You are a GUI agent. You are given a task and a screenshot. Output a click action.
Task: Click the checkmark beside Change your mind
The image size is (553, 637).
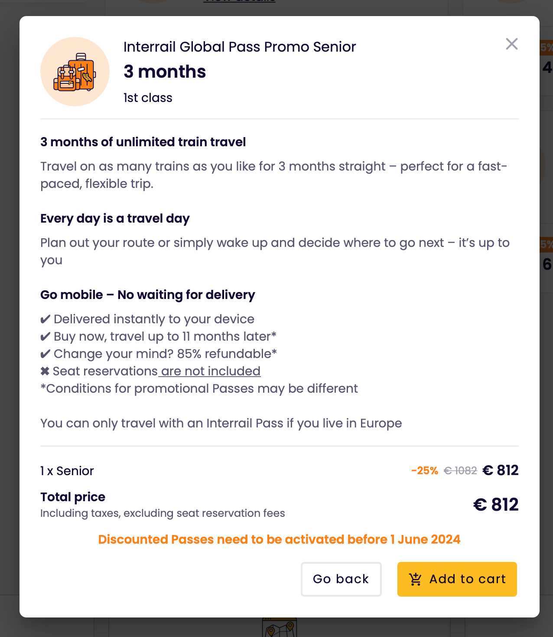[x=46, y=354]
